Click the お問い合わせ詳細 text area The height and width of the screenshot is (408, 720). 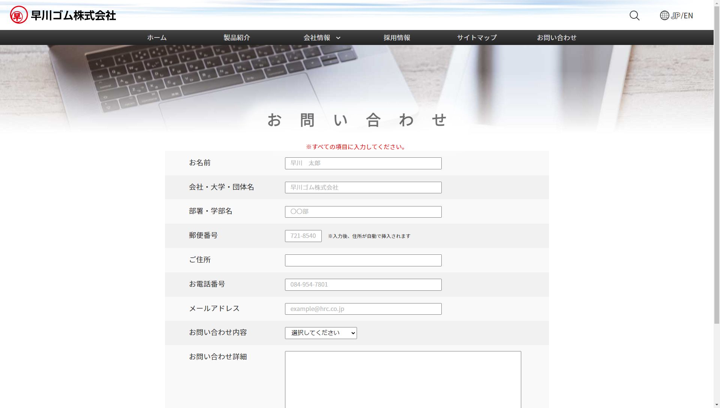[x=403, y=379]
